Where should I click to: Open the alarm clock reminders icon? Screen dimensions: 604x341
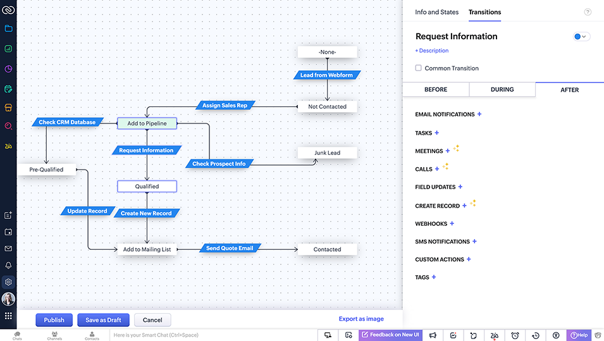coord(515,335)
